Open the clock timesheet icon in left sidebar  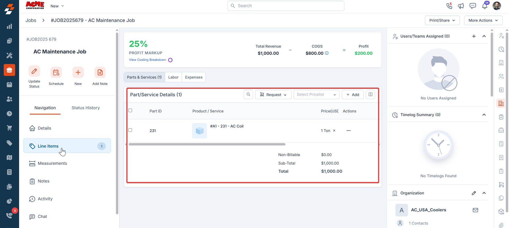9,114
